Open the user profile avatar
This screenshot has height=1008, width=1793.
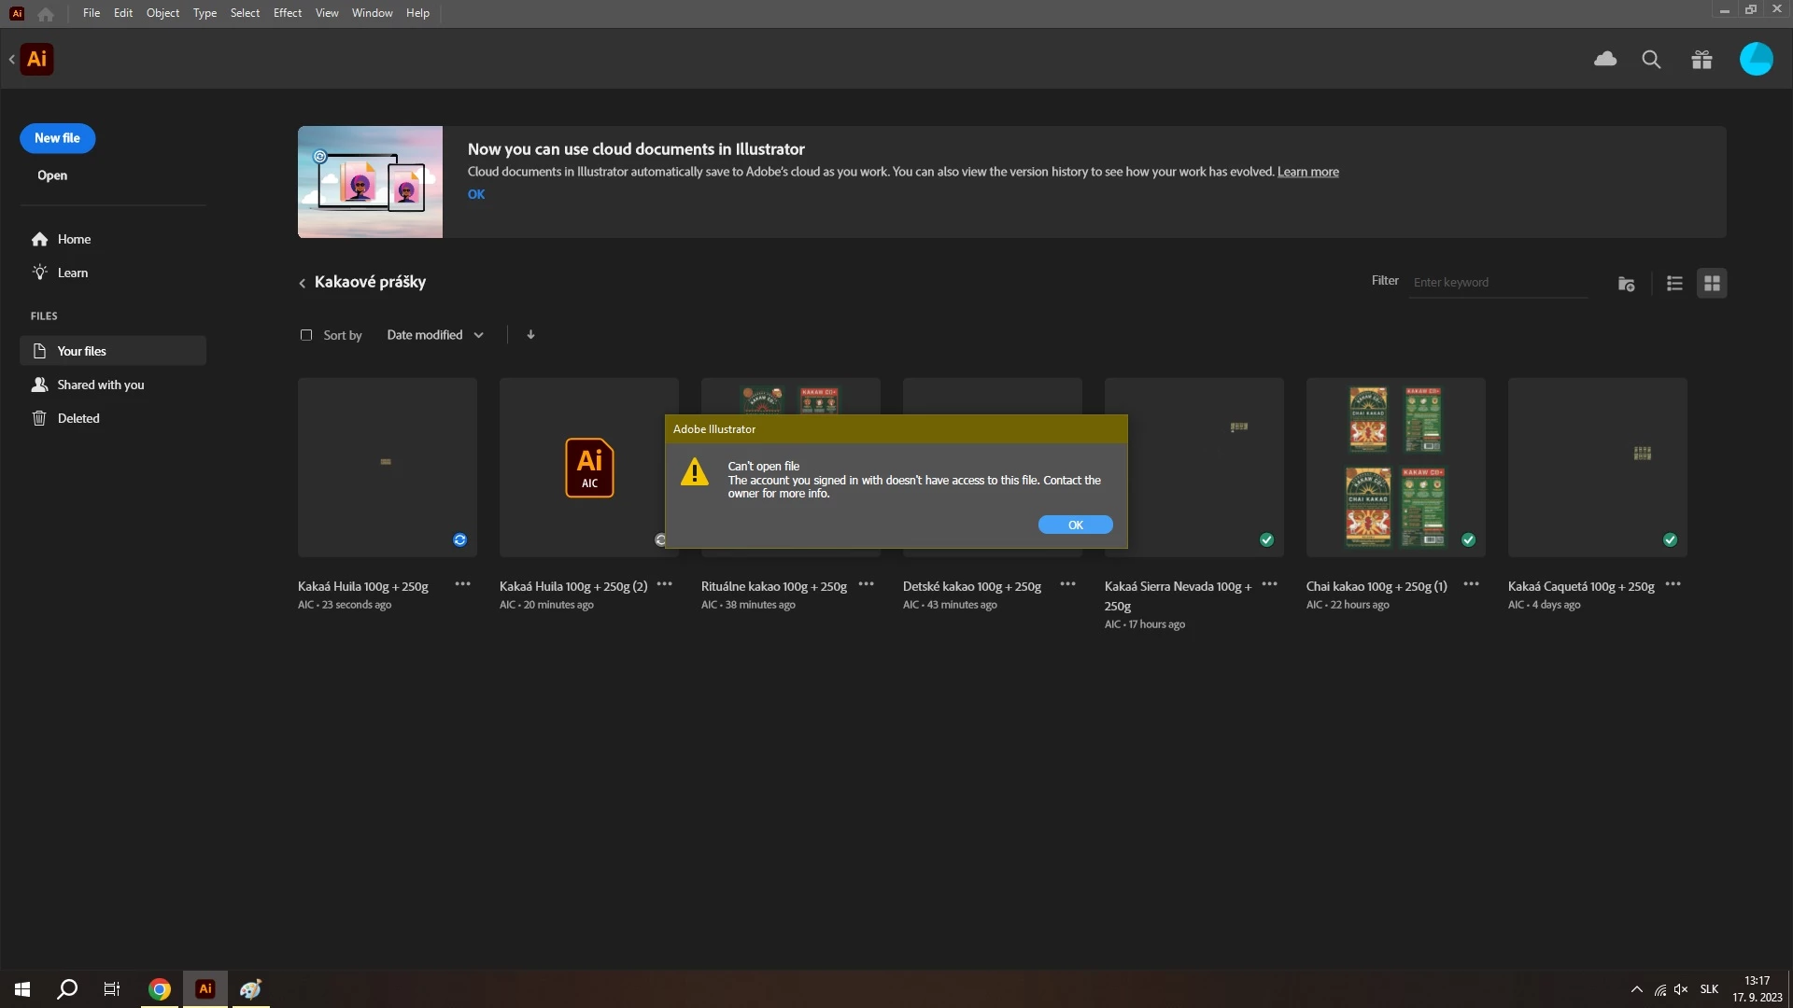click(x=1756, y=59)
